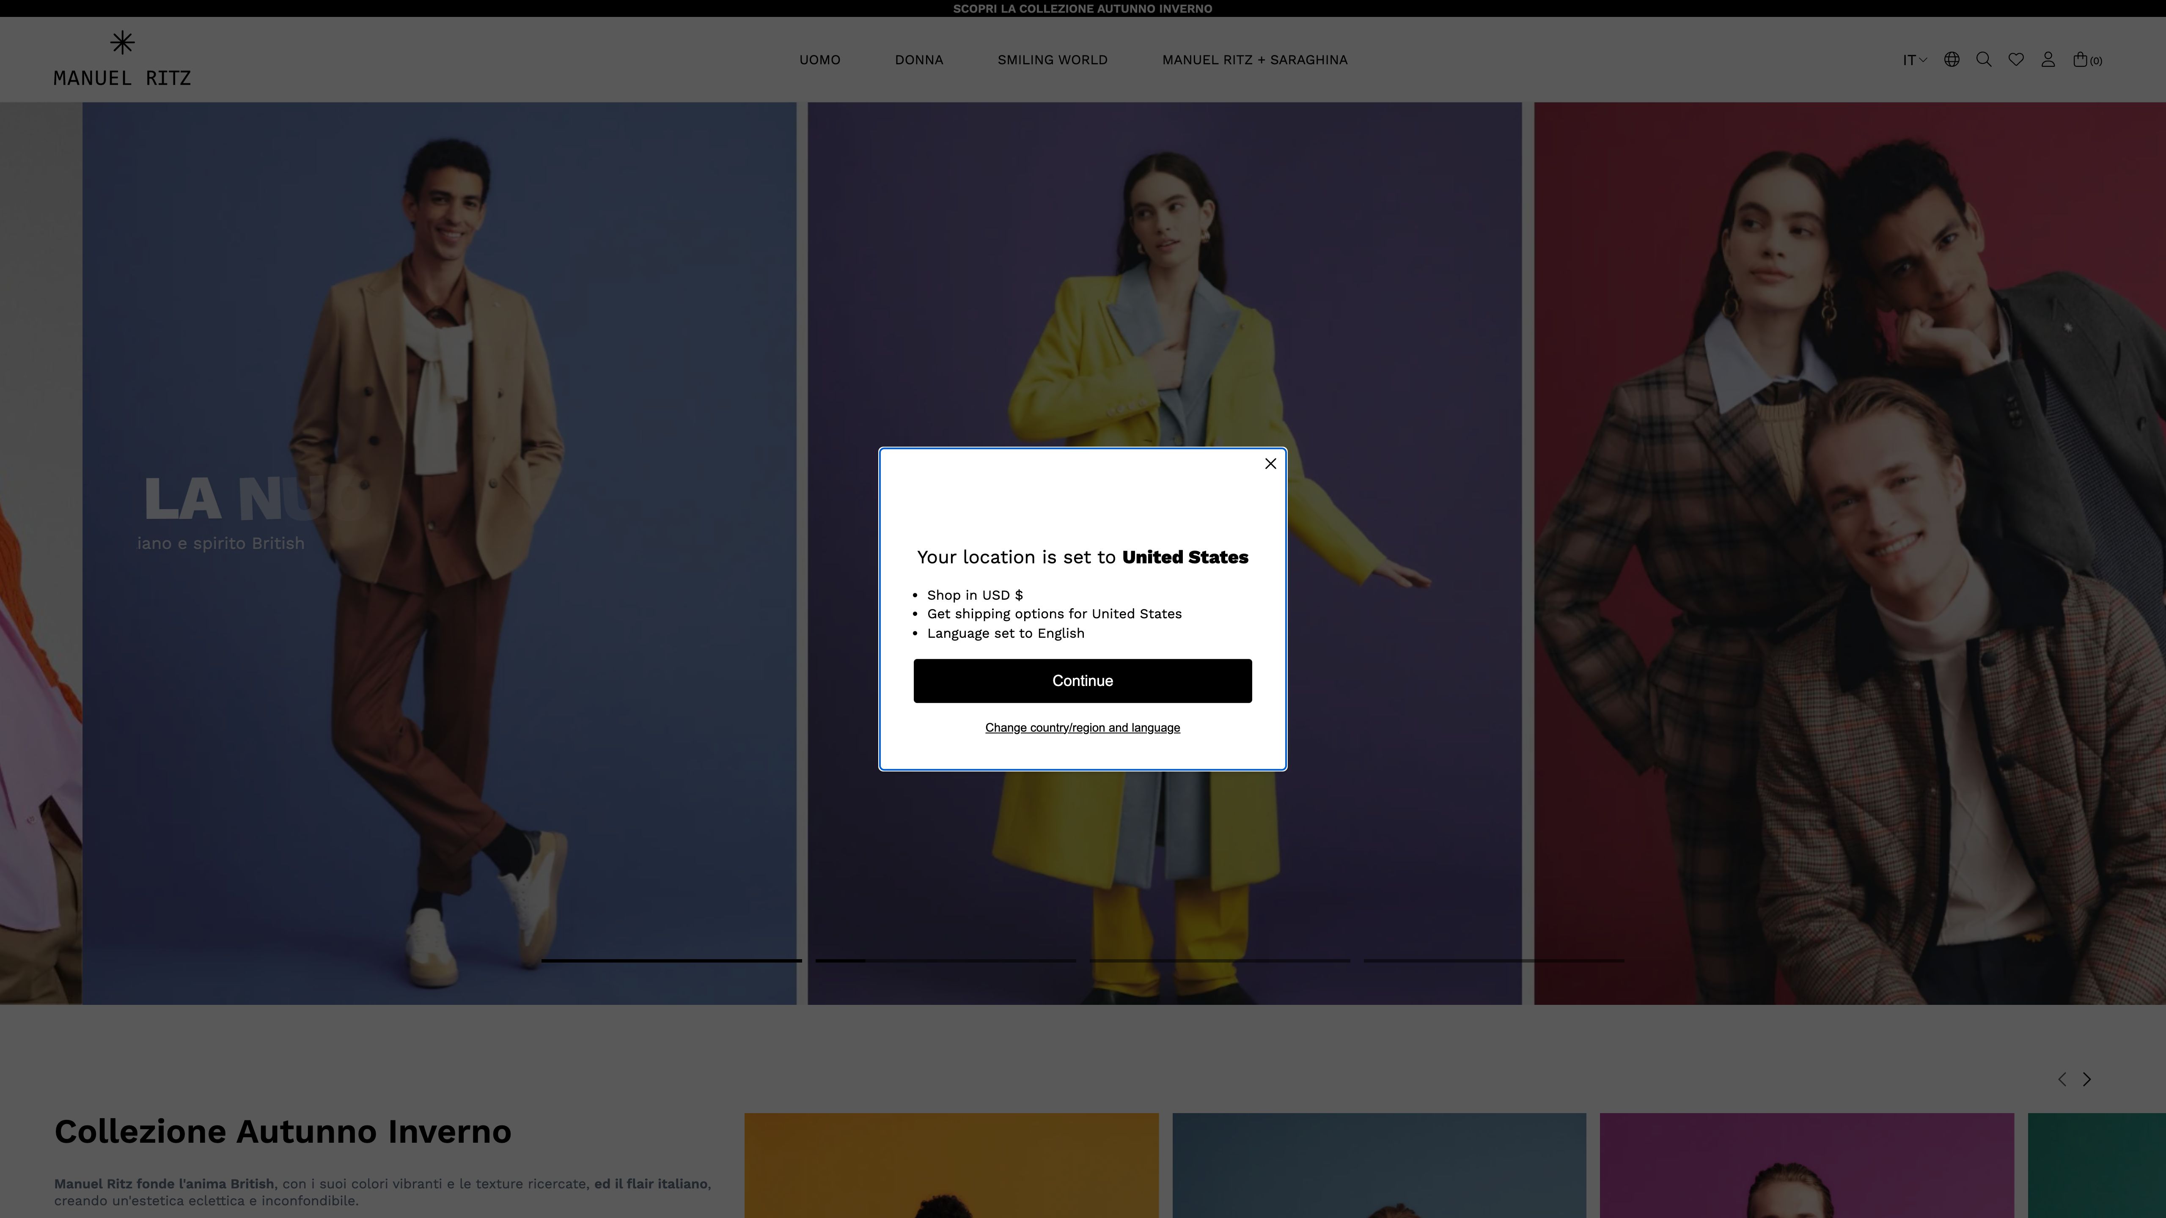This screenshot has width=2166, height=1218.
Task: Click the globe country selector icon
Action: click(x=1952, y=59)
